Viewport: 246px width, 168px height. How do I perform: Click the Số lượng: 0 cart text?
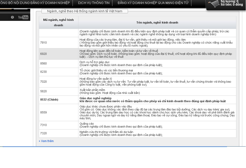coord(229,1)
